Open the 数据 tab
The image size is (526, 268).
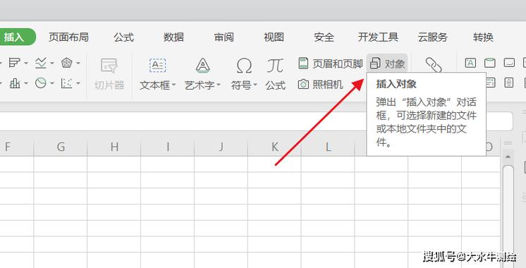[x=173, y=37]
